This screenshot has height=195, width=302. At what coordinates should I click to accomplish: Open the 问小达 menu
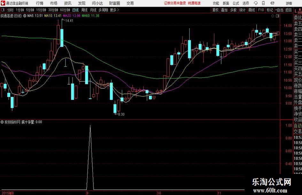pos(97,3)
